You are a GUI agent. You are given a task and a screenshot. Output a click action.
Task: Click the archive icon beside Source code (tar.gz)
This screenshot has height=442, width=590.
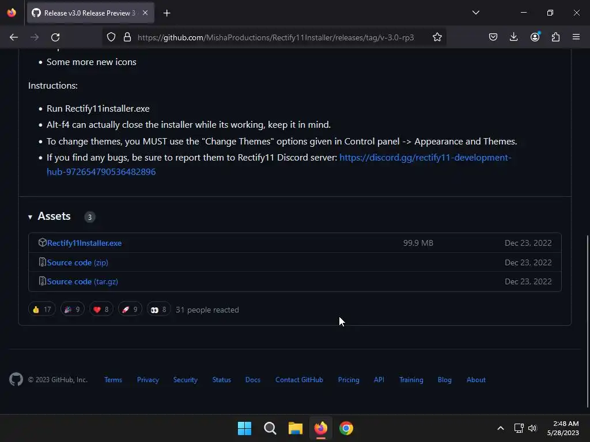(x=43, y=281)
